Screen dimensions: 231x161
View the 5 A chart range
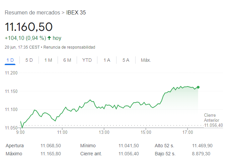point(126,60)
